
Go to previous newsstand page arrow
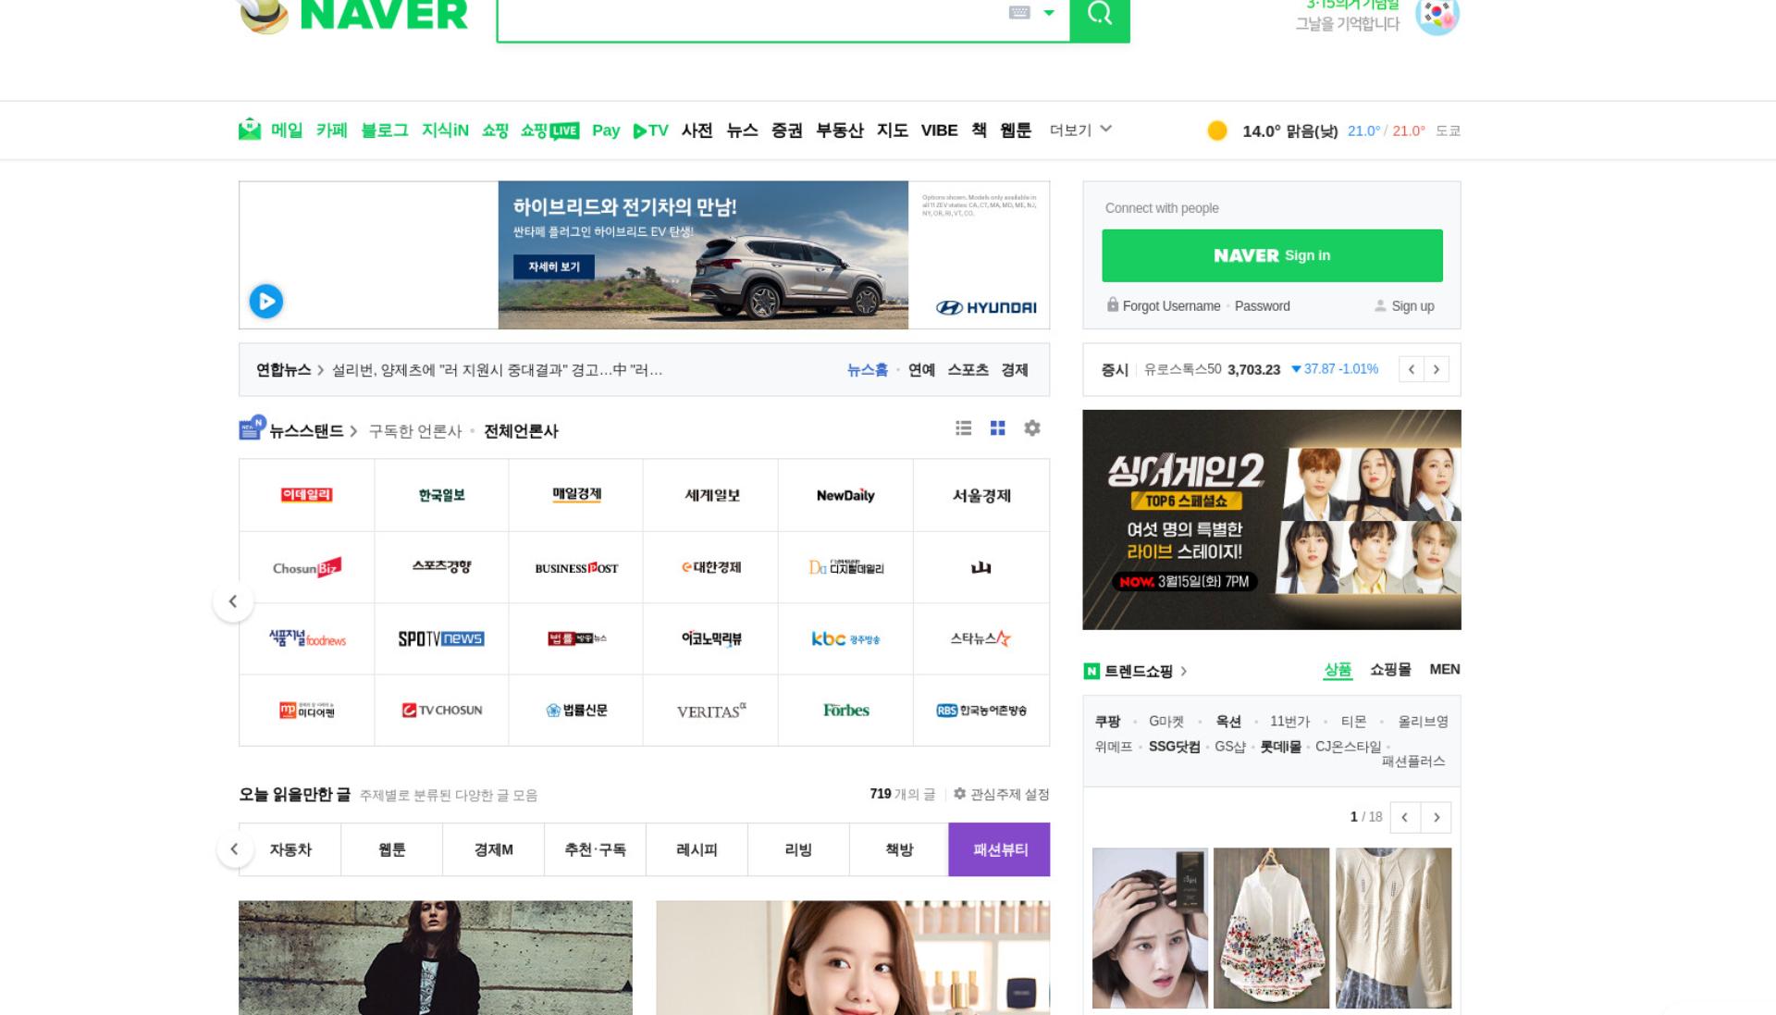[x=233, y=601]
